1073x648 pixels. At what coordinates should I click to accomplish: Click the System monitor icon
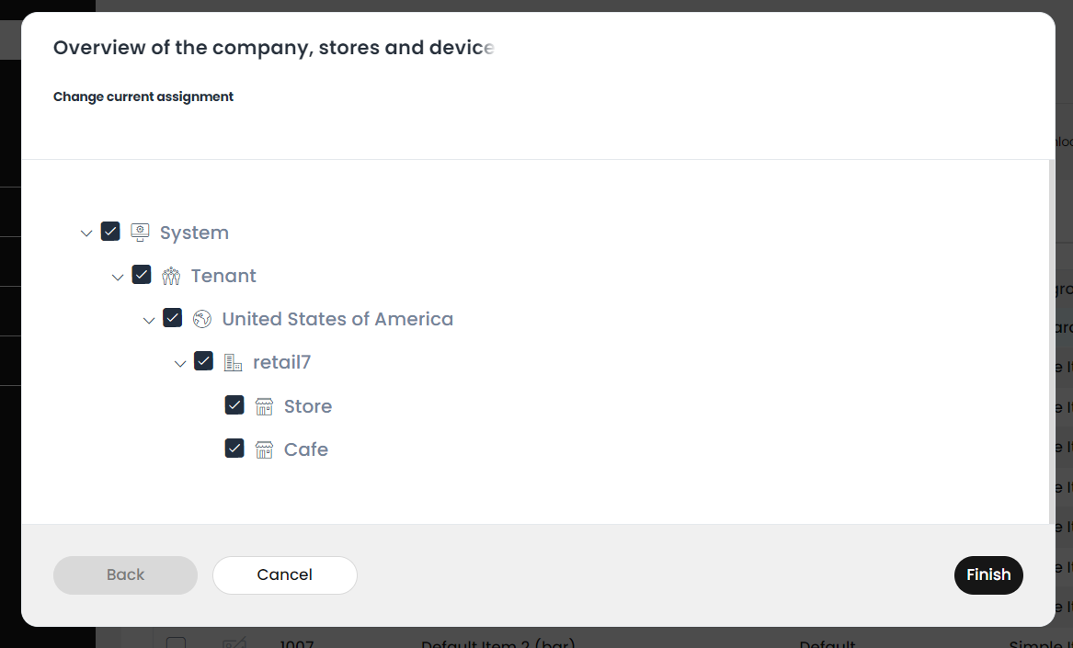(x=140, y=233)
